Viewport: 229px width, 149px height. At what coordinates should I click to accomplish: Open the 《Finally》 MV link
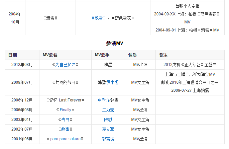pyautogui.click(x=66, y=110)
